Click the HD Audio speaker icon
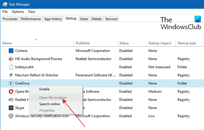 (x=11, y=59)
